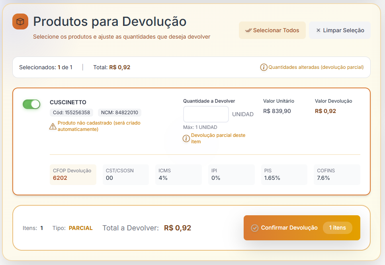Click the CST/CSOSN 00 tax field
The image size is (385, 265).
coord(125,174)
